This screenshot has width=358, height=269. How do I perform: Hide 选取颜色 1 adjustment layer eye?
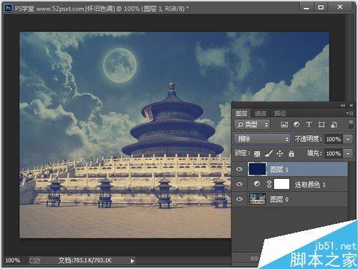pyautogui.click(x=239, y=184)
